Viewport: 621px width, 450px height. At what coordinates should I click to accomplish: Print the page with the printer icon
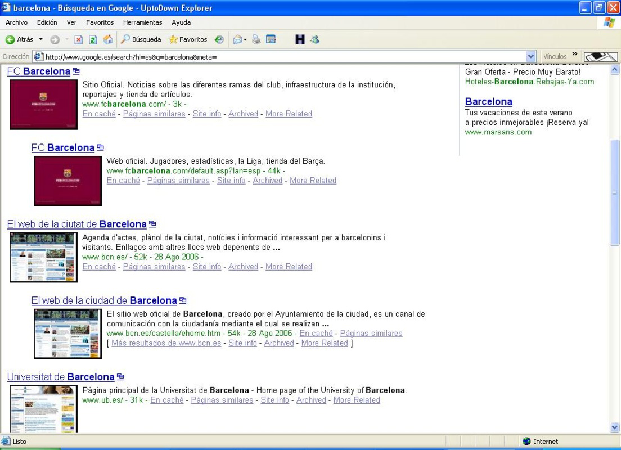(256, 39)
